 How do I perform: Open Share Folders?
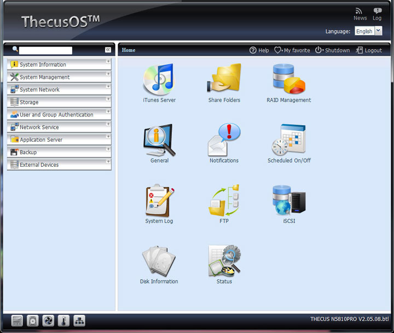pyautogui.click(x=224, y=81)
